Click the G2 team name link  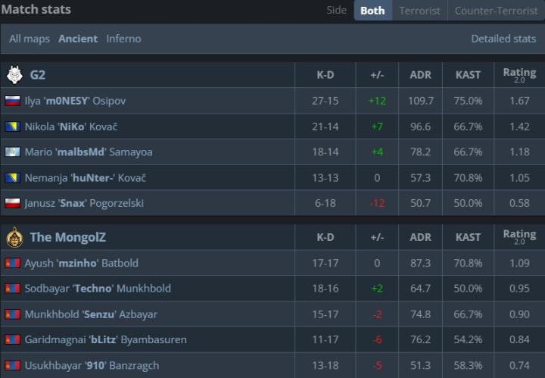[38, 75]
